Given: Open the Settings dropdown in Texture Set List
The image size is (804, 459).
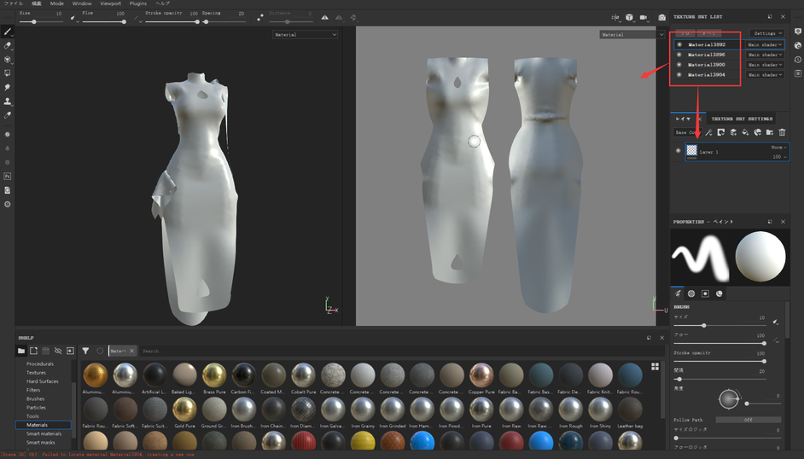Looking at the screenshot, I should click(768, 33).
